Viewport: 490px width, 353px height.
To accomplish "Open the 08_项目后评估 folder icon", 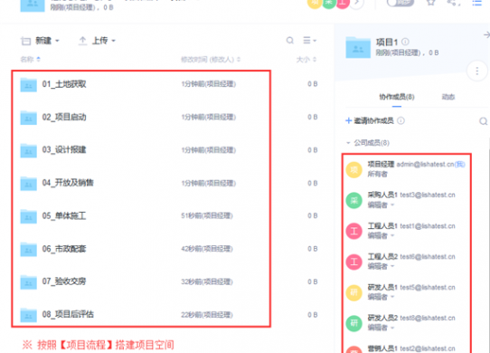I will pos(28,315).
